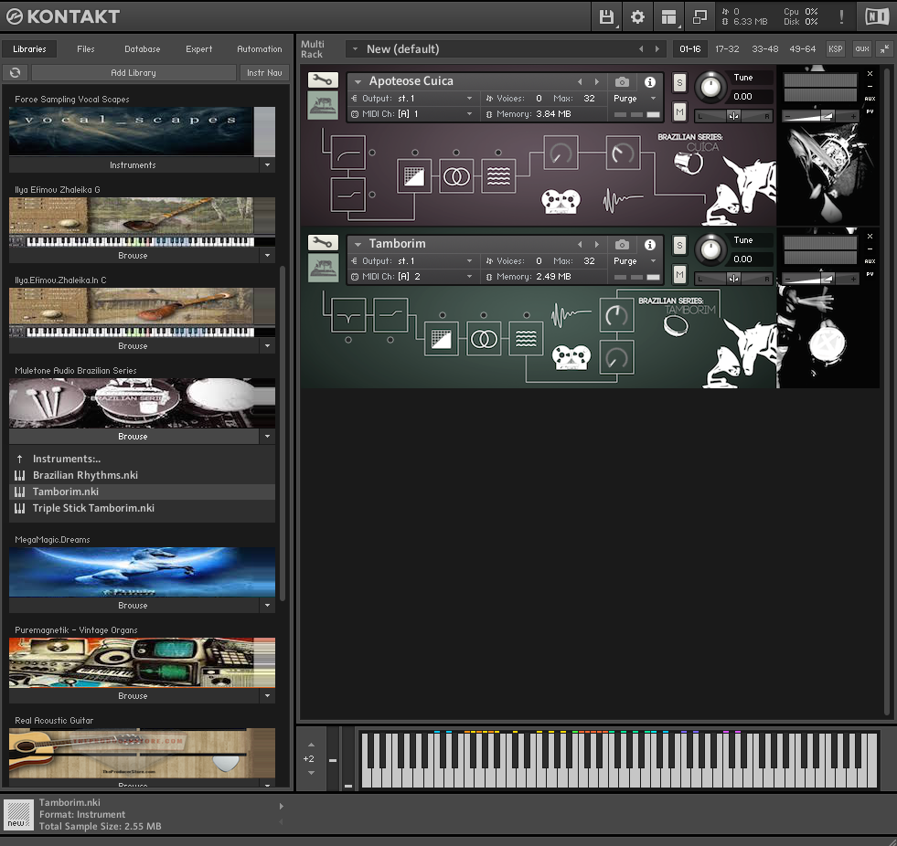Viewport: 897px width, 846px height.
Task: Open Tamborim edit wrench icon
Action: (x=323, y=243)
